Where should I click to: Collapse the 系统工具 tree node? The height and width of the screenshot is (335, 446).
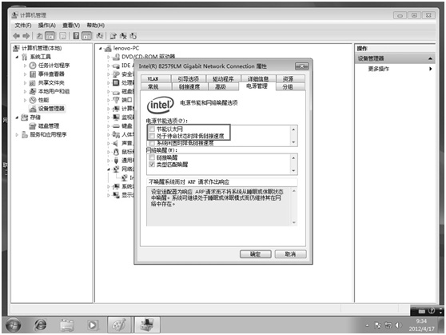17,57
